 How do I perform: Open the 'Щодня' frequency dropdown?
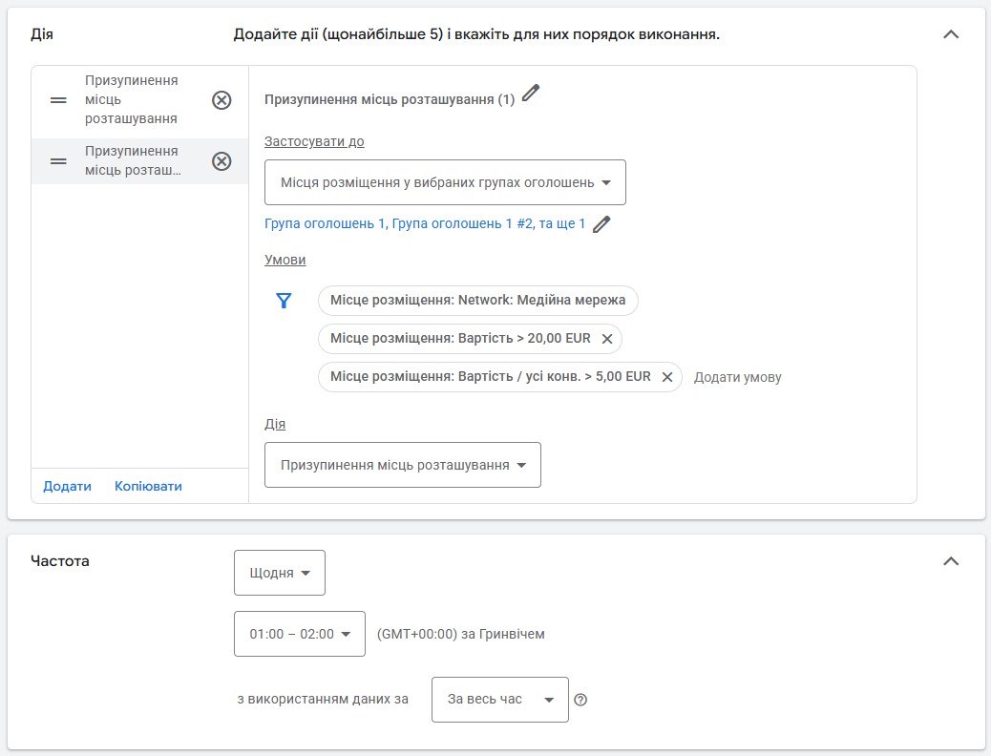(x=280, y=573)
